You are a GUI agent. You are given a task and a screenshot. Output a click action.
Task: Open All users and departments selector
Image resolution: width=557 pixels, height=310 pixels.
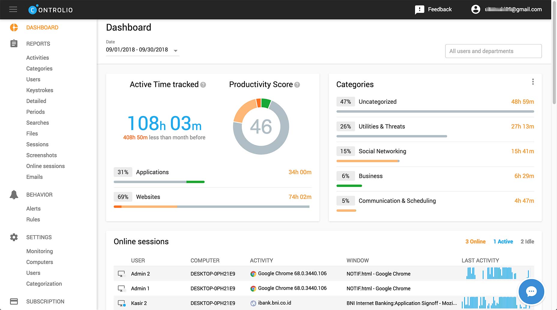coord(493,51)
